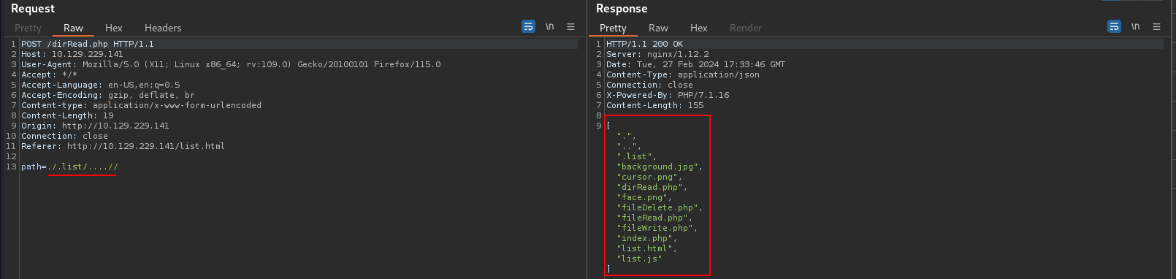This screenshot has width=1176, height=279.
Task: Click the Accept-Encoding header line
Action: click(108, 95)
